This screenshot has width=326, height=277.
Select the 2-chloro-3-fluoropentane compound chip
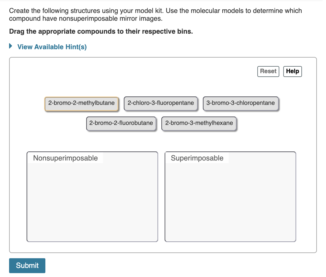coord(161,103)
